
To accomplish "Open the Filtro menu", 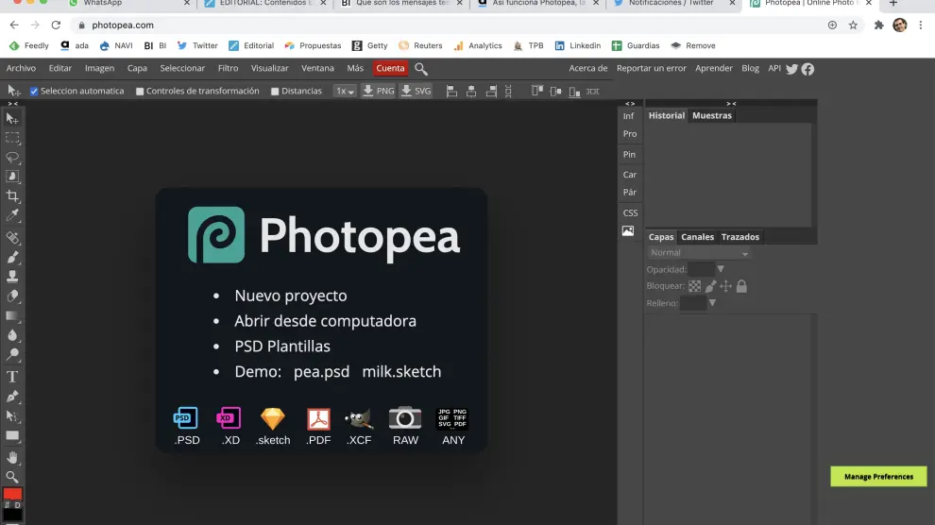I will 228,68.
